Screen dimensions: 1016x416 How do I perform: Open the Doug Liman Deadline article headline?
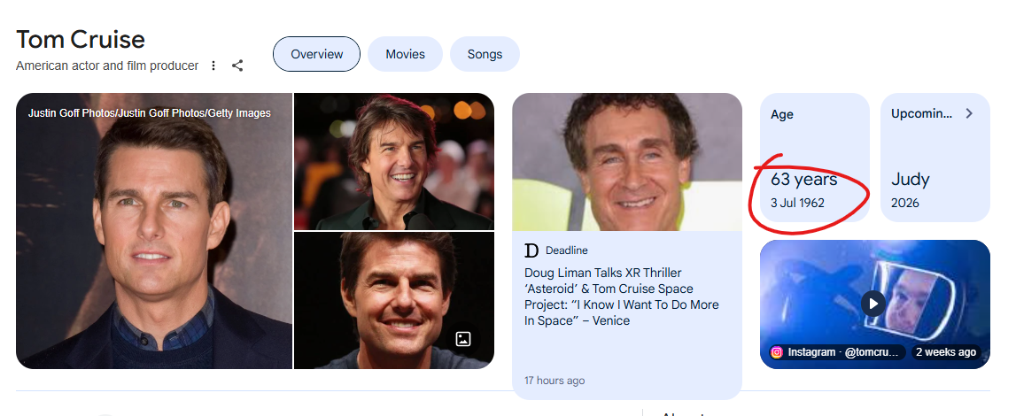[x=622, y=297]
